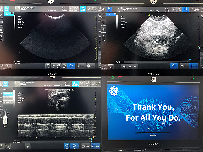Open the measure tool on abdominal image screen
Screen dimensions: 203x152
click(x=103, y=16)
